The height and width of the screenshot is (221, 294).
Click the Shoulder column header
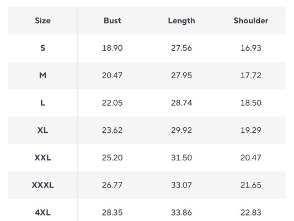pos(251,20)
